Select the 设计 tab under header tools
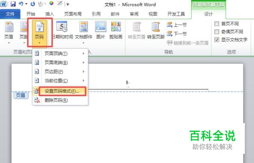Image resolution: width=254 pixels, height=163 pixels. point(208,14)
